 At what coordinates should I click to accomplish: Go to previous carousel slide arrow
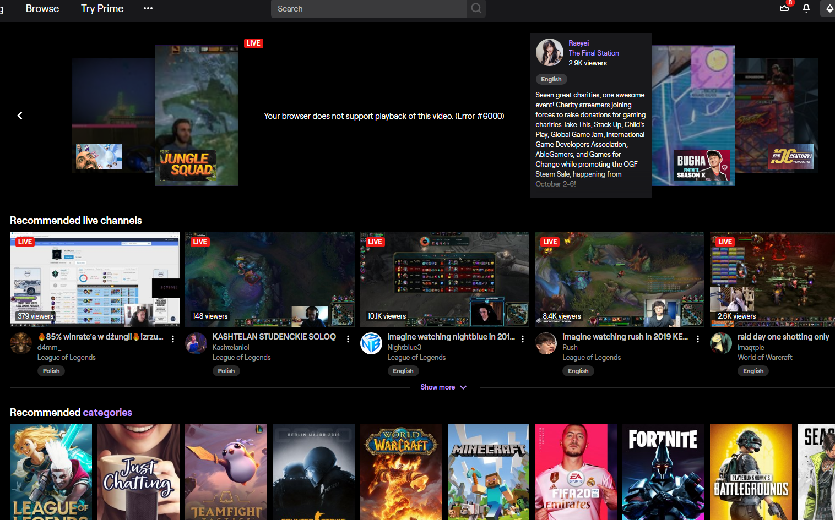(20, 116)
